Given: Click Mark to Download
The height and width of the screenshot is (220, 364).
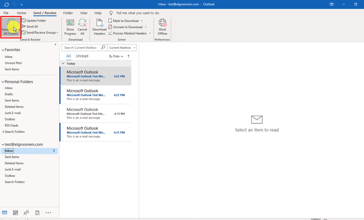Looking at the screenshot, I should (x=124, y=21).
